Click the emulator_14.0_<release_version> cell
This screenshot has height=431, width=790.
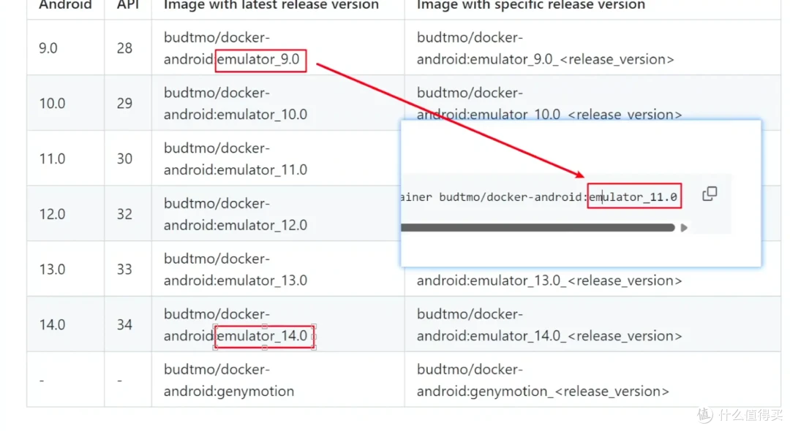point(592,324)
